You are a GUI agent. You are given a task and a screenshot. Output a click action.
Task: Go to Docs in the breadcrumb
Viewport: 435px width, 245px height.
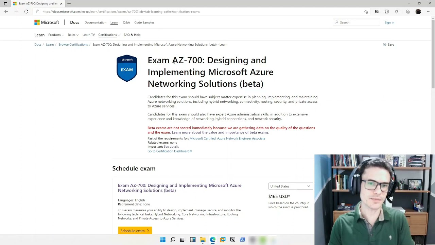(x=38, y=45)
